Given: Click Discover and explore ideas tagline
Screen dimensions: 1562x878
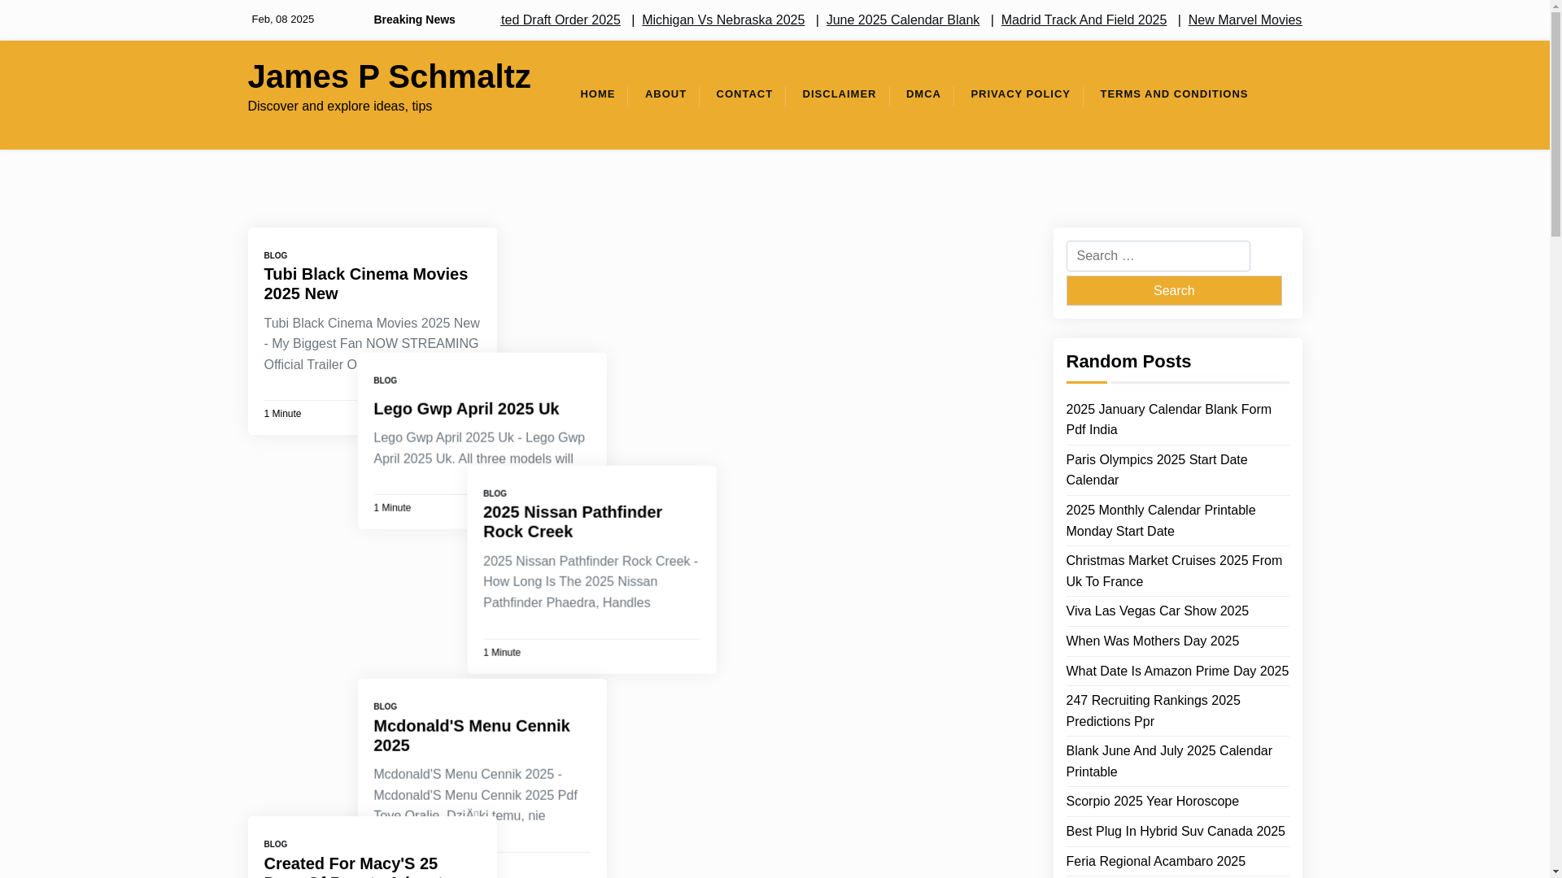Looking at the screenshot, I should click(339, 106).
